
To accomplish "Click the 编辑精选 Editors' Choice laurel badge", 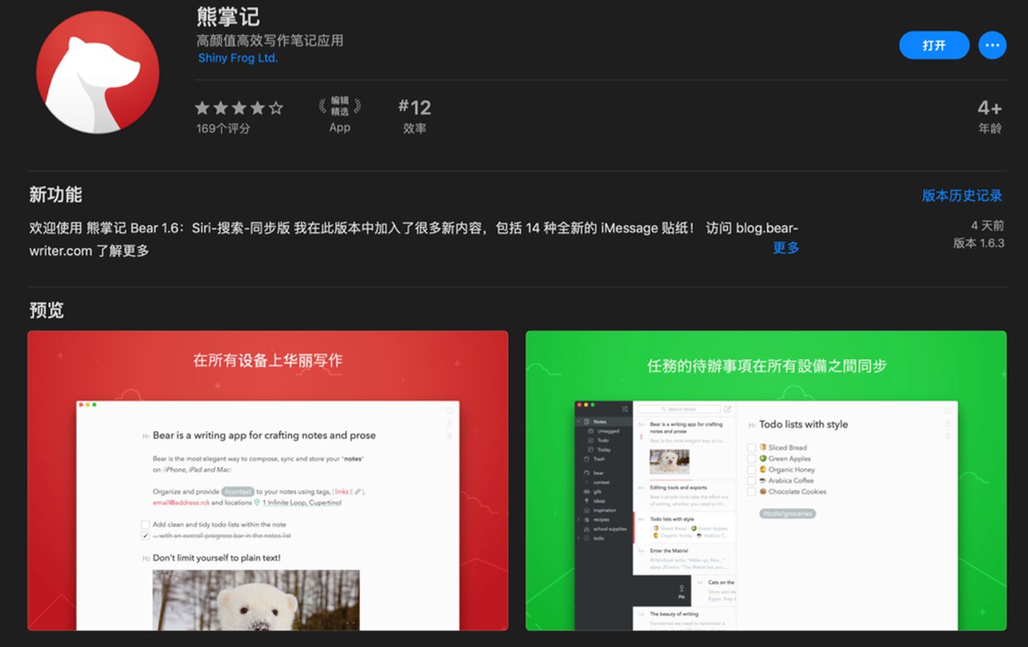I will tap(340, 107).
